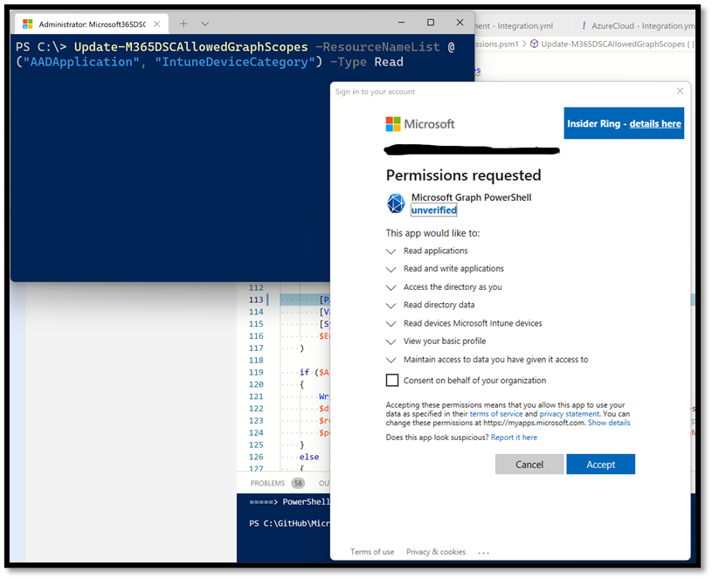Screen dimensions: 712x579
Task: Open the Insider Ring details here link
Action: (655, 123)
